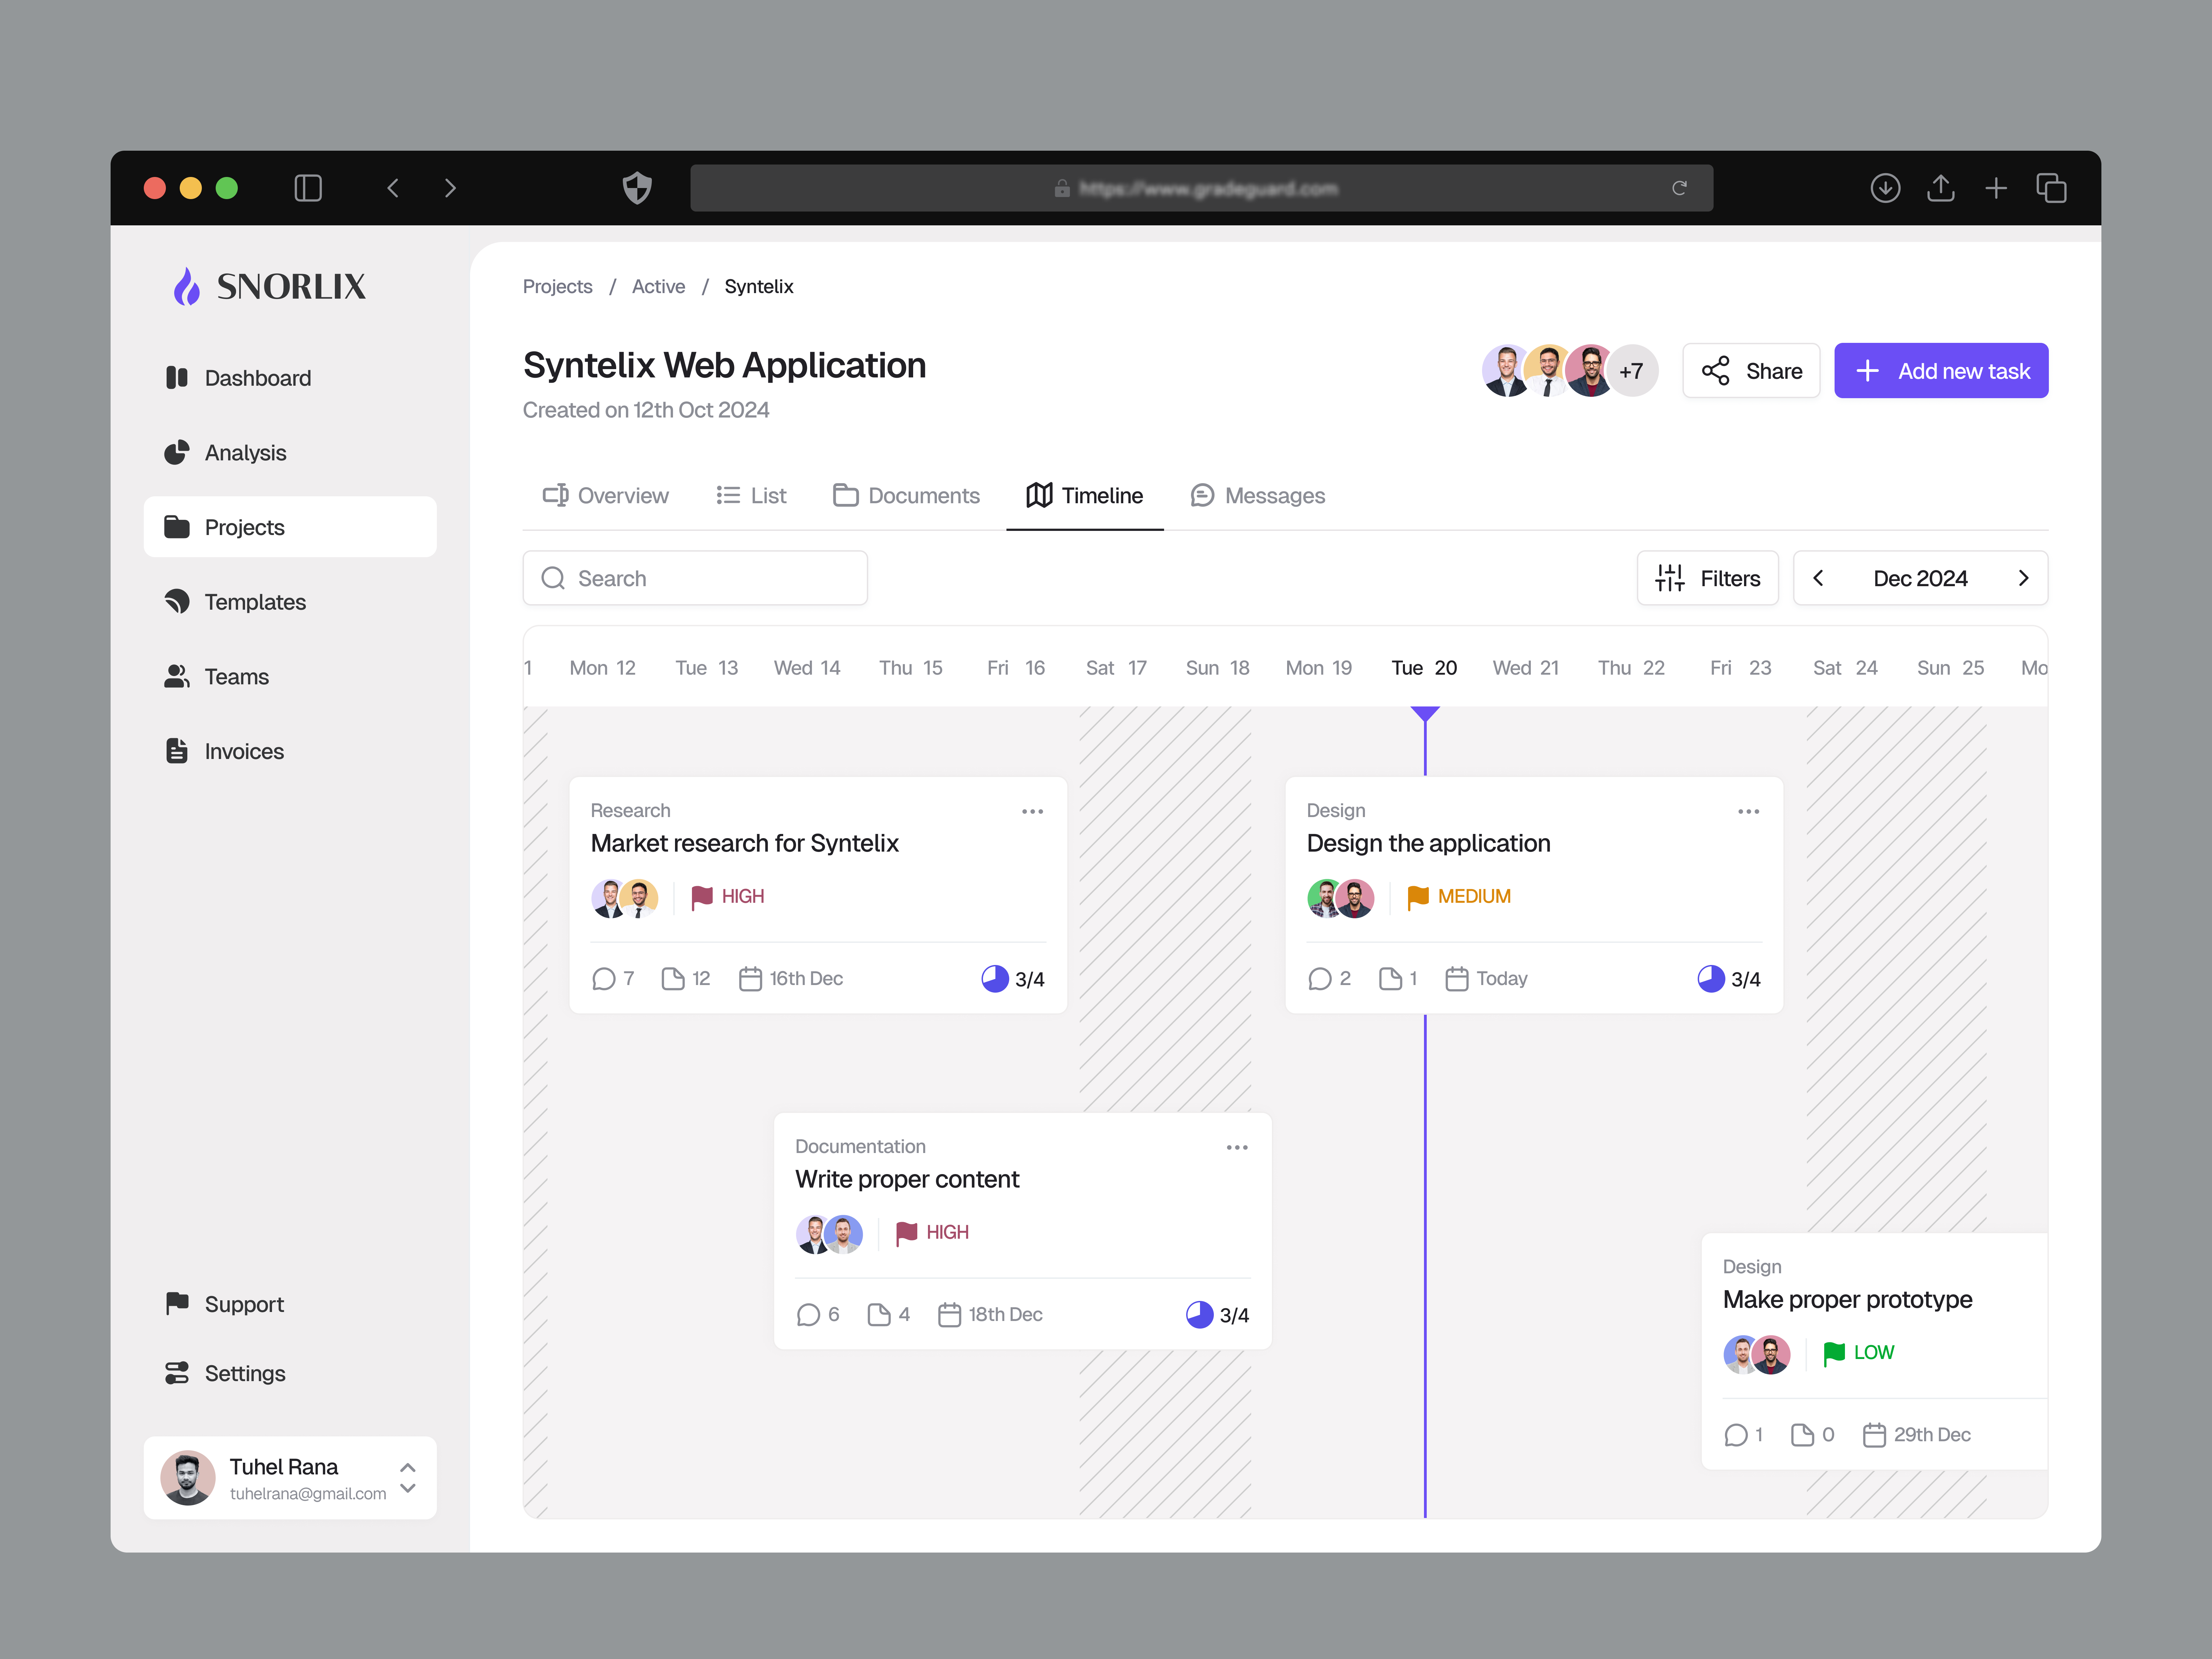Click HIGH priority flag on Market research card
Image resolution: width=2212 pixels, height=1659 pixels.
(728, 897)
